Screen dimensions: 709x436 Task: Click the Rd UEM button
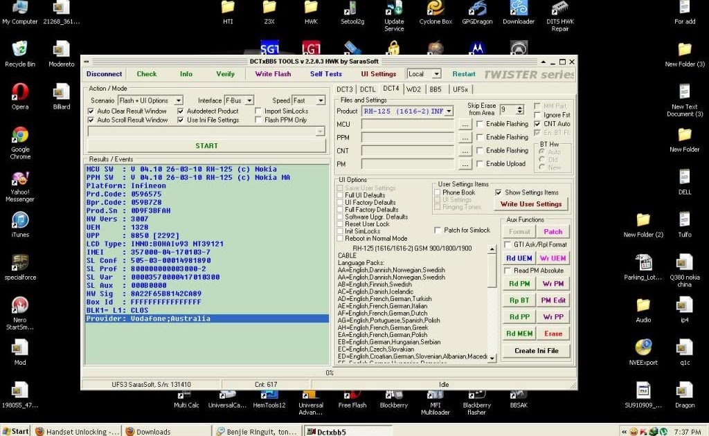pyautogui.click(x=519, y=258)
